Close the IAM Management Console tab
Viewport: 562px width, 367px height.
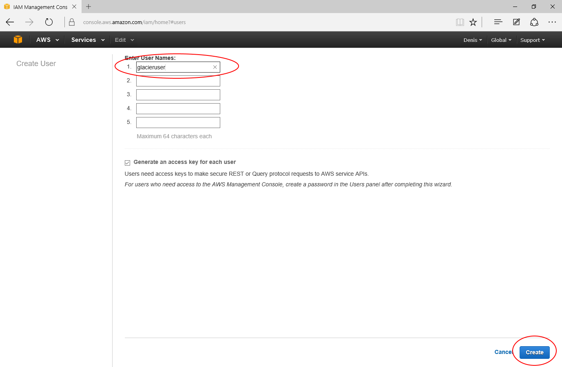click(x=74, y=7)
